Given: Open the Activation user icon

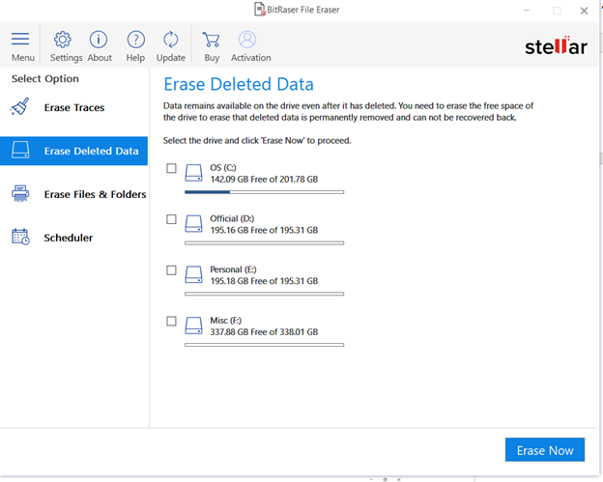Looking at the screenshot, I should coord(247,40).
